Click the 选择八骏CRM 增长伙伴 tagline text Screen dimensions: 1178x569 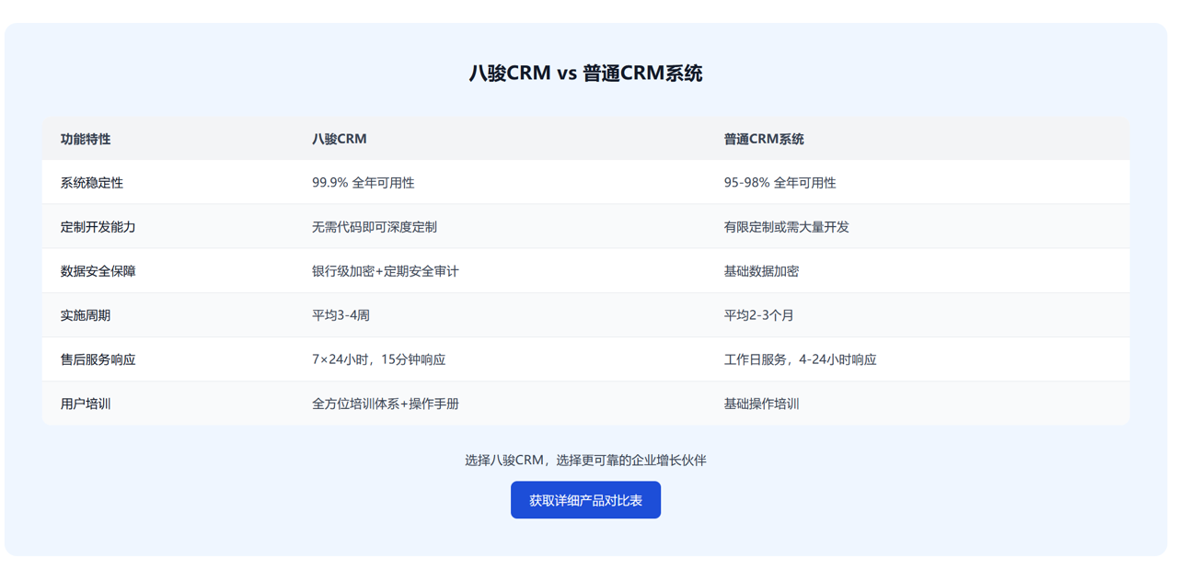click(x=585, y=458)
